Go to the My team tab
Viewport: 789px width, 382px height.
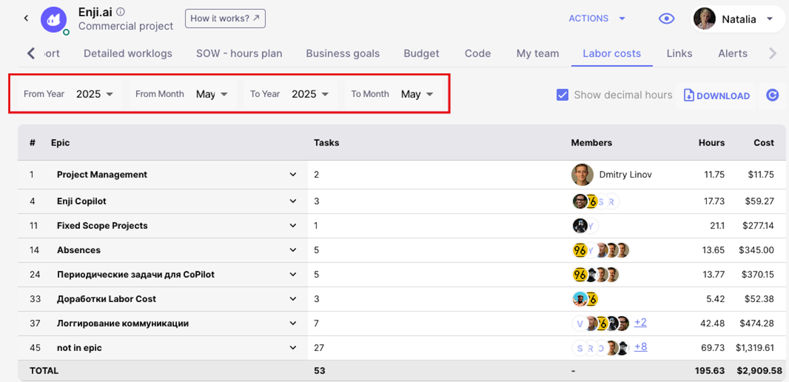(x=537, y=53)
